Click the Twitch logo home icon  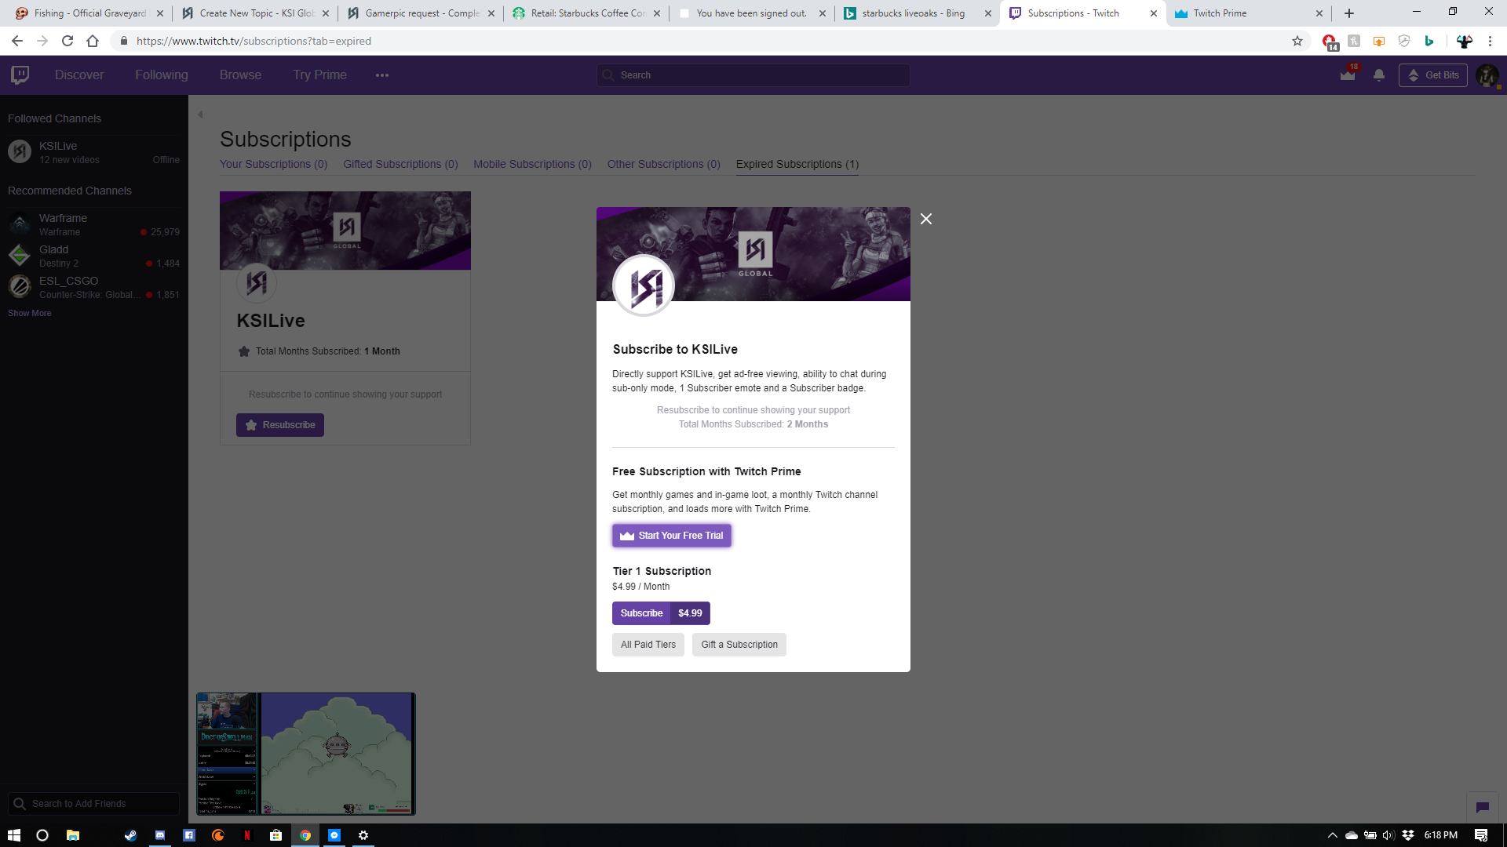pyautogui.click(x=20, y=75)
